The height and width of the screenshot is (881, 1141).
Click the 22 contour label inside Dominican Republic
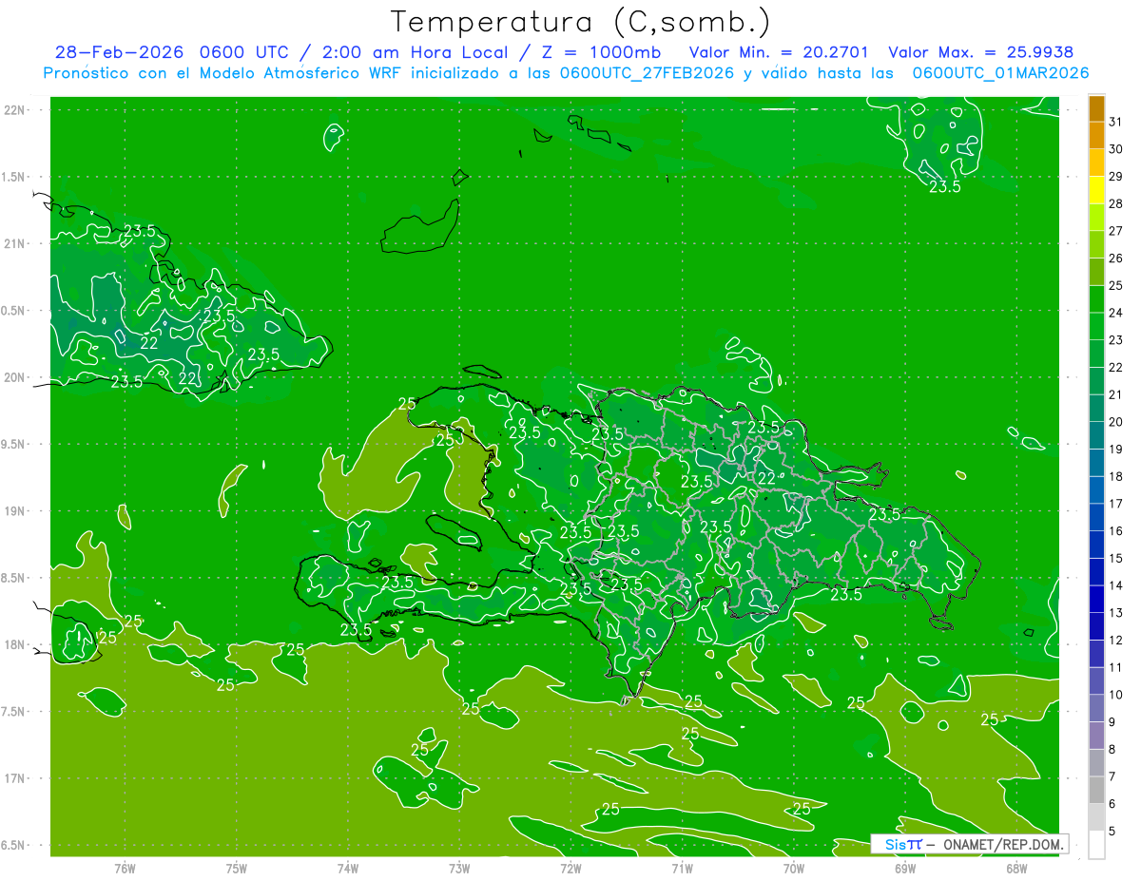tap(766, 477)
